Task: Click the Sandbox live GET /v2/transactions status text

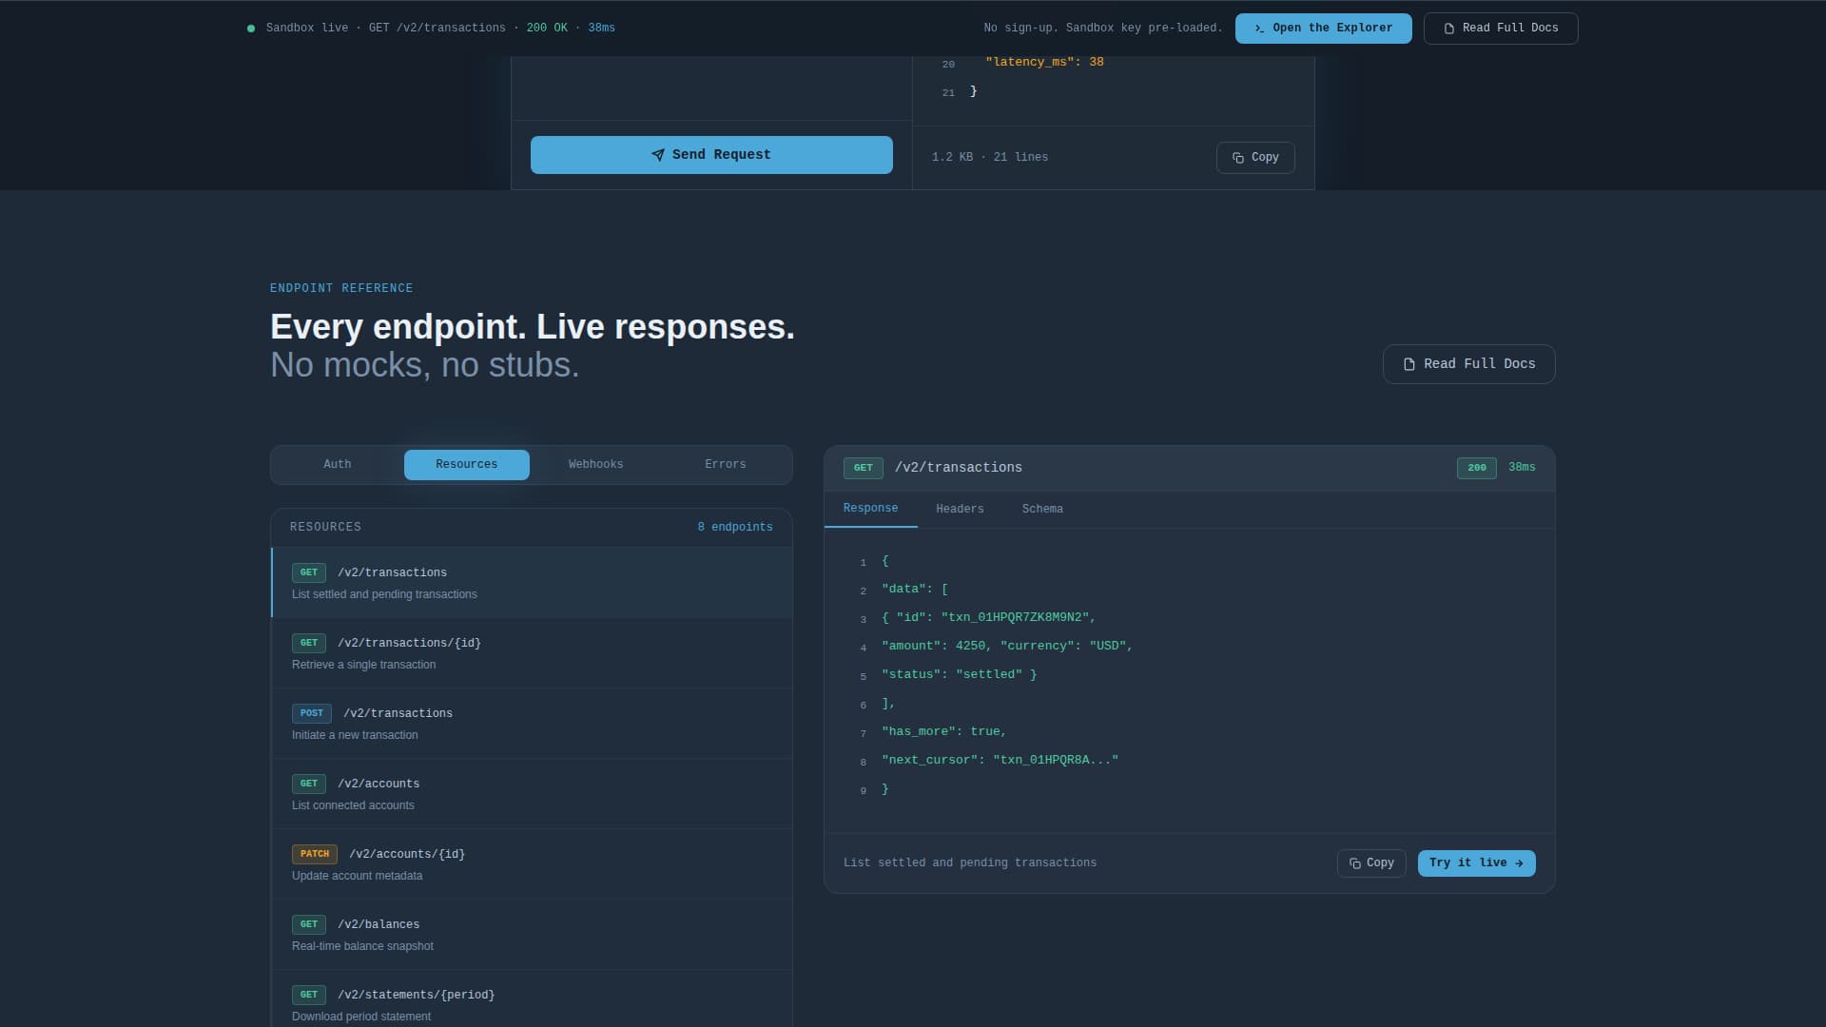Action: coord(440,29)
